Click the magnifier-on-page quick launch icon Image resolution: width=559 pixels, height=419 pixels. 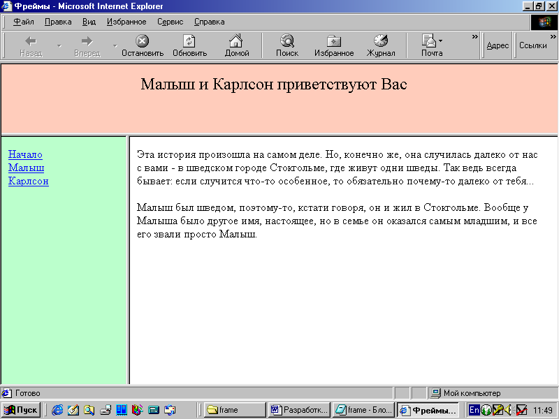[x=89, y=410]
